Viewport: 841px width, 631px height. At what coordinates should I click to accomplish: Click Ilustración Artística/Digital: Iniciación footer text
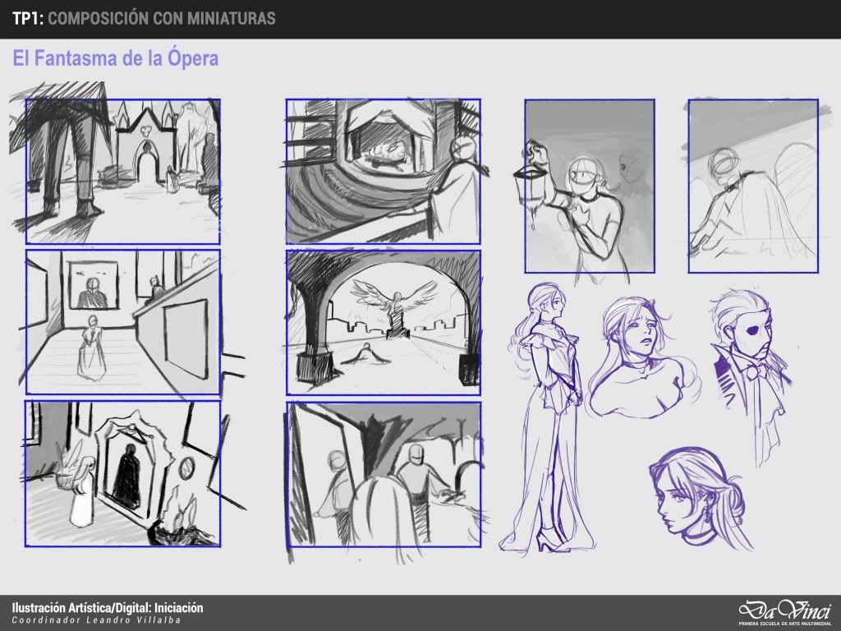pos(108,607)
